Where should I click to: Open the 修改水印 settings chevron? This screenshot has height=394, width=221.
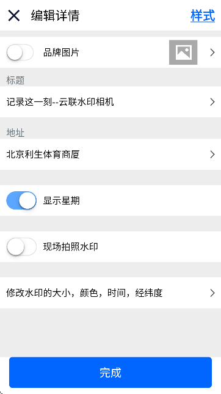pos(212,293)
